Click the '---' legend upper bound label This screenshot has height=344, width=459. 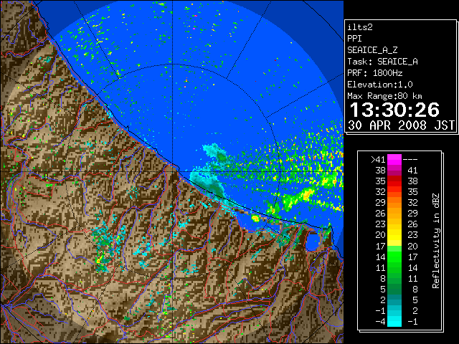(x=410, y=160)
